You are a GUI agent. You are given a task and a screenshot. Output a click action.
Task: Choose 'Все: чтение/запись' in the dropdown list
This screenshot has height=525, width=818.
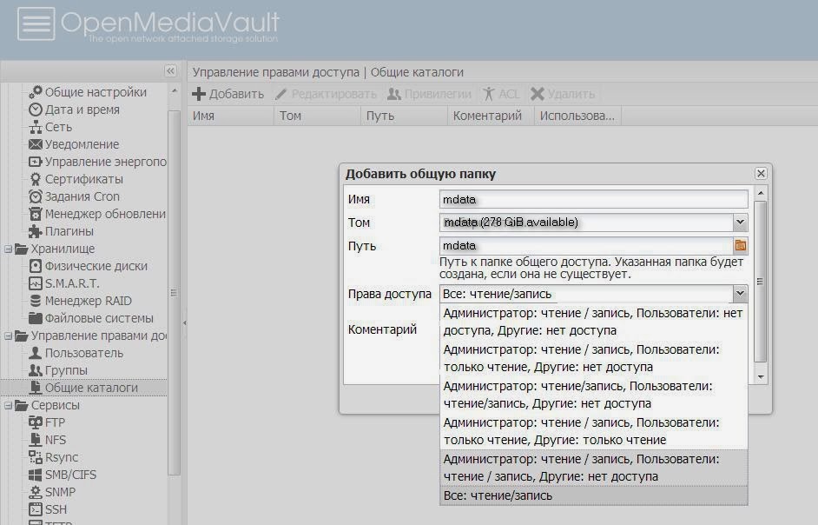click(594, 495)
